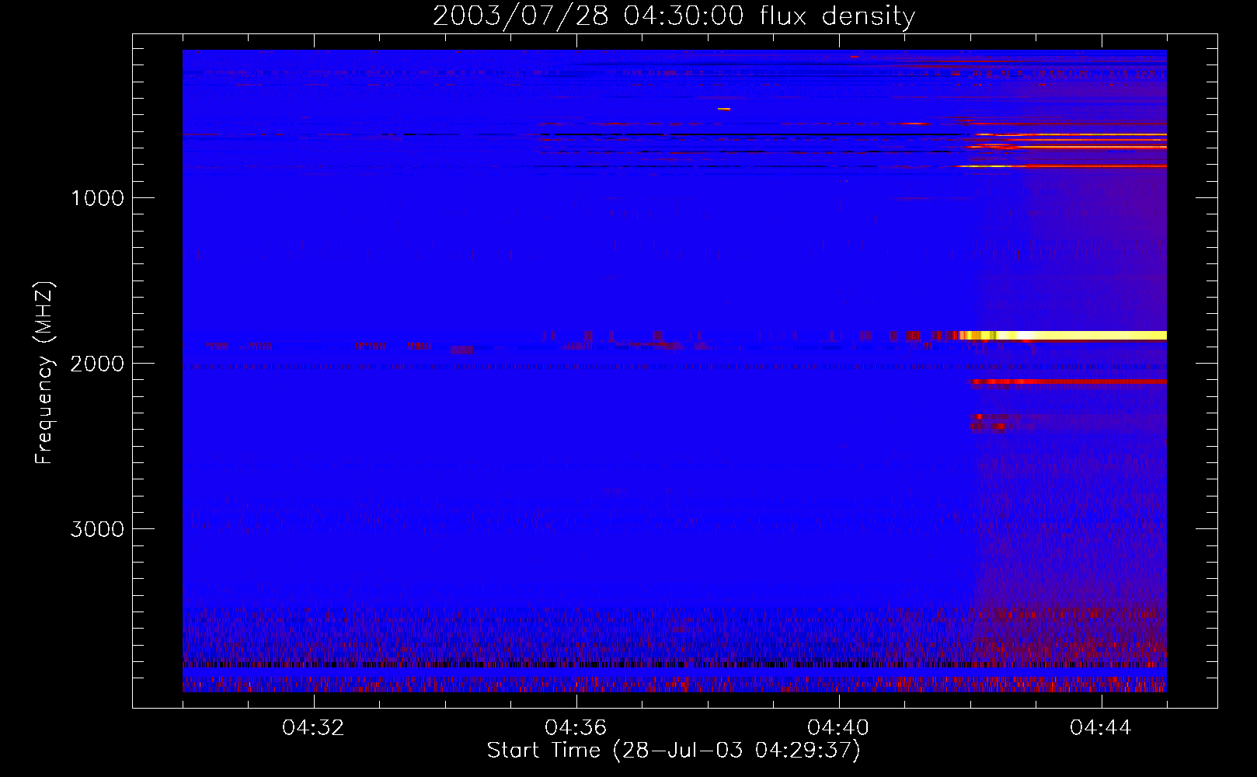
Task: Click the bright yellow emission band near 1800 MHz
Action: 1063,336
